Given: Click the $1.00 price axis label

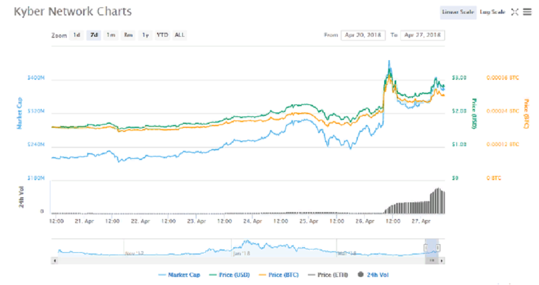Looking at the screenshot, I should 459,145.
